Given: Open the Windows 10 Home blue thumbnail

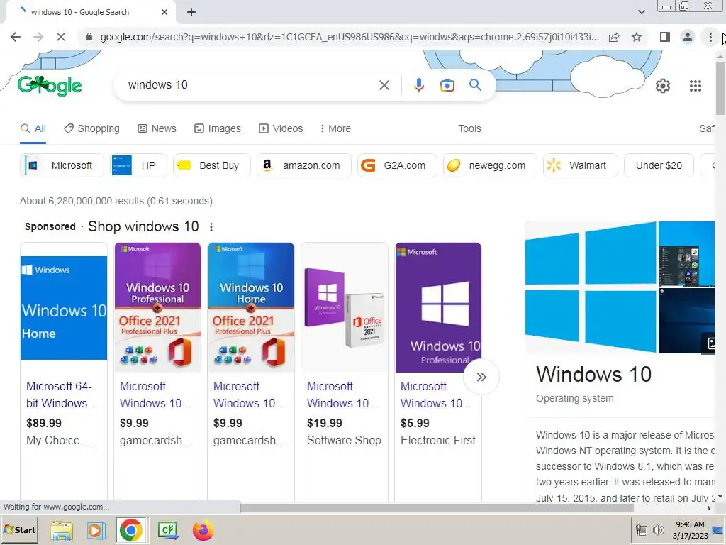Looking at the screenshot, I should (x=64, y=308).
